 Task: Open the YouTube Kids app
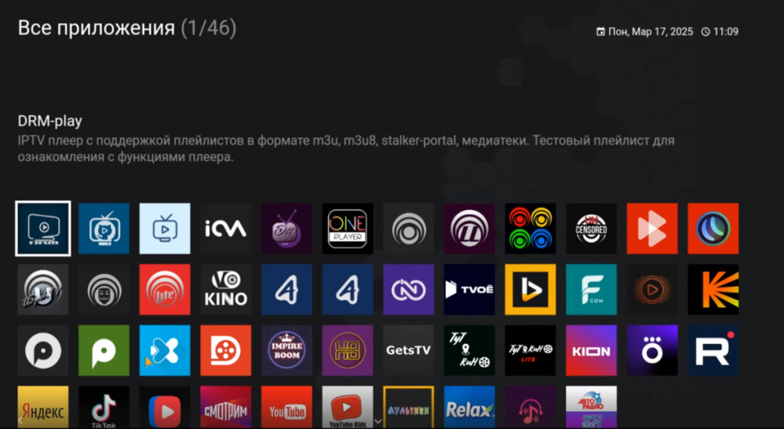(x=348, y=407)
